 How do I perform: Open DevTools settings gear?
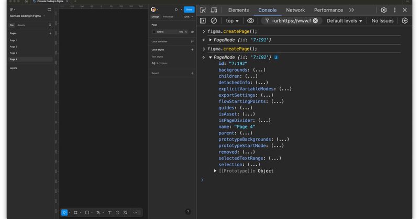point(384,10)
